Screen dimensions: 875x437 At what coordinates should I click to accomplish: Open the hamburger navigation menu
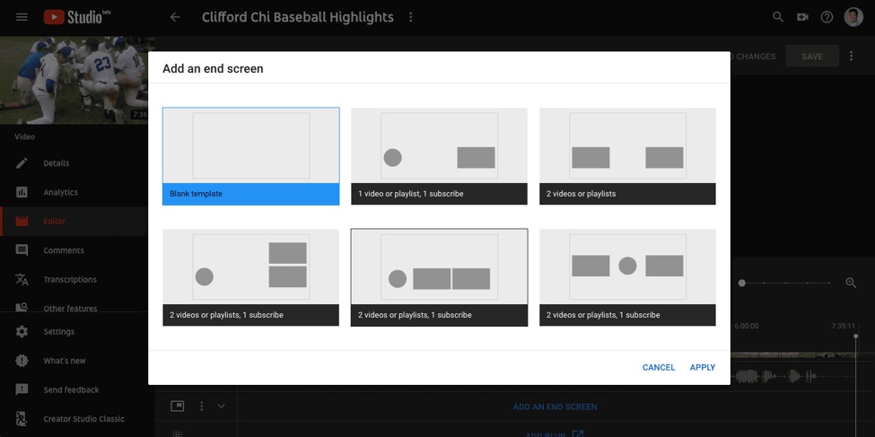tap(22, 17)
